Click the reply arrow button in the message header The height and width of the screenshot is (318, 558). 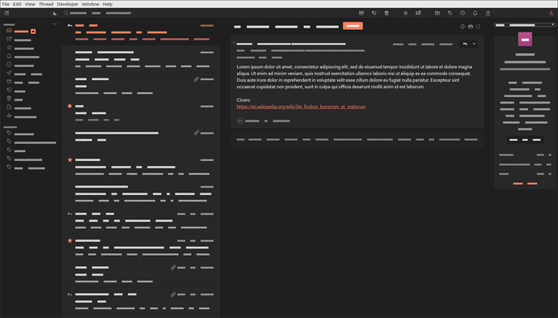pyautogui.click(x=465, y=44)
